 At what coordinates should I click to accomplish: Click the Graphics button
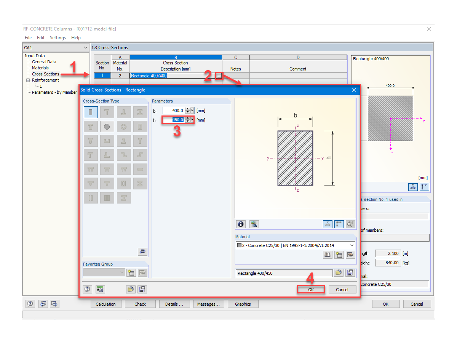pyautogui.click(x=243, y=304)
